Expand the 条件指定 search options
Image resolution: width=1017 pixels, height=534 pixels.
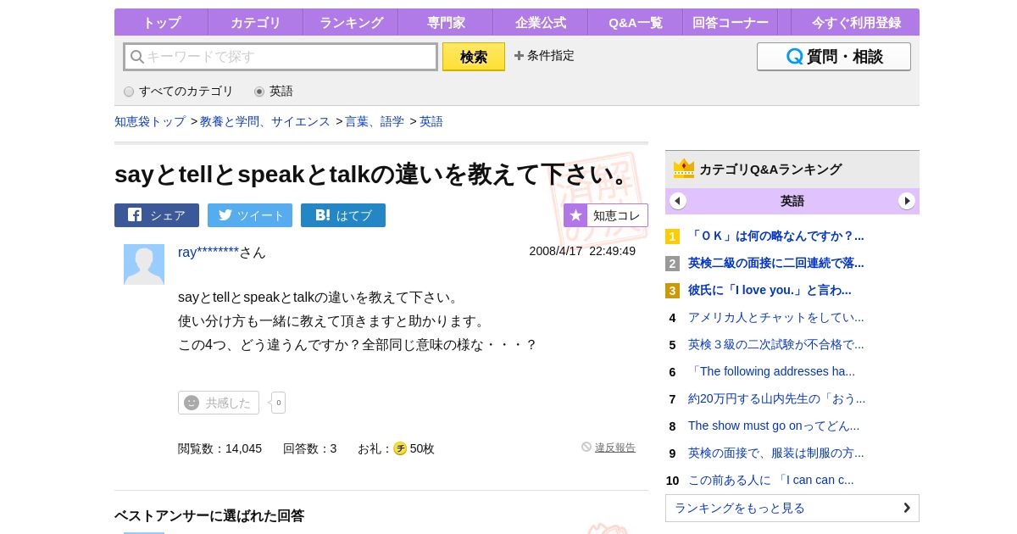pyautogui.click(x=544, y=56)
